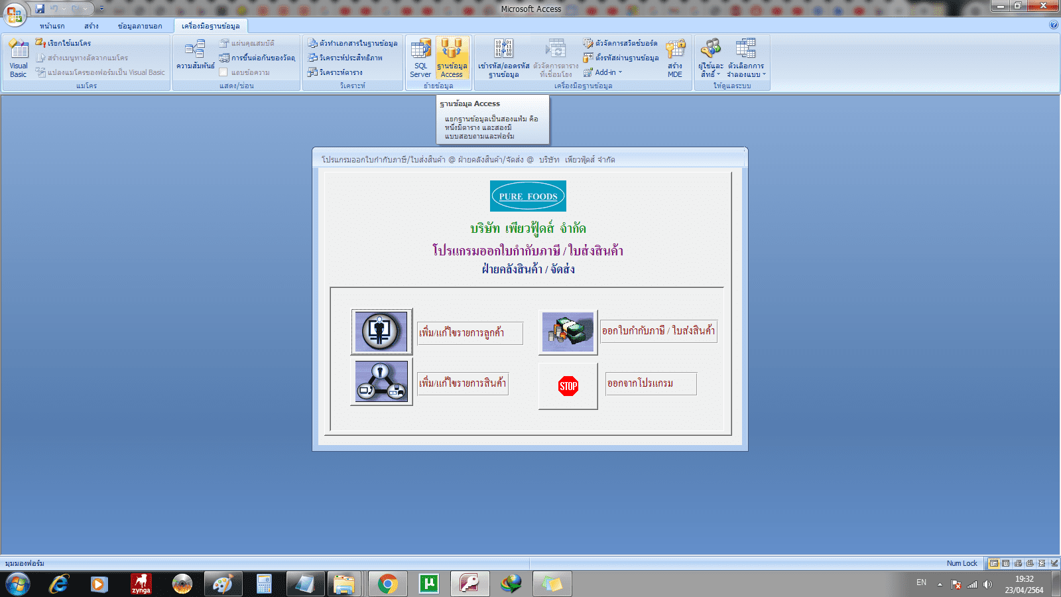Click the ออกใบกำกับภาษี / ใบส่งสินค้า label
Screen dimensions: 1061x597
tap(658, 331)
